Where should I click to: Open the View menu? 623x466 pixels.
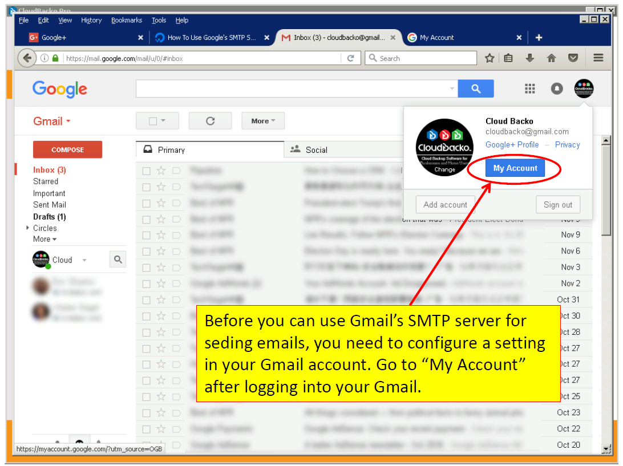click(65, 21)
